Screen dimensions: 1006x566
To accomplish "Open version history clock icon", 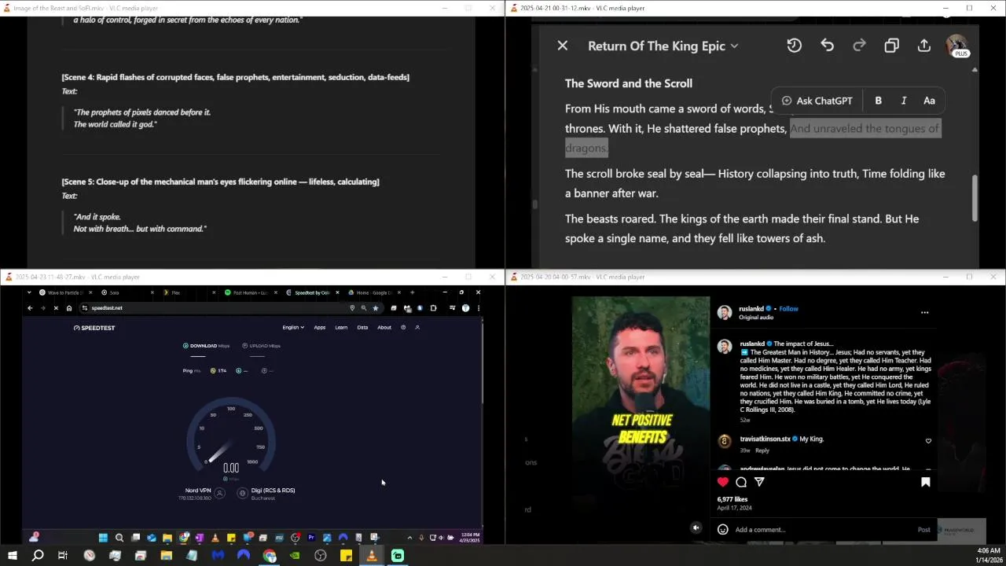I will coord(794,46).
